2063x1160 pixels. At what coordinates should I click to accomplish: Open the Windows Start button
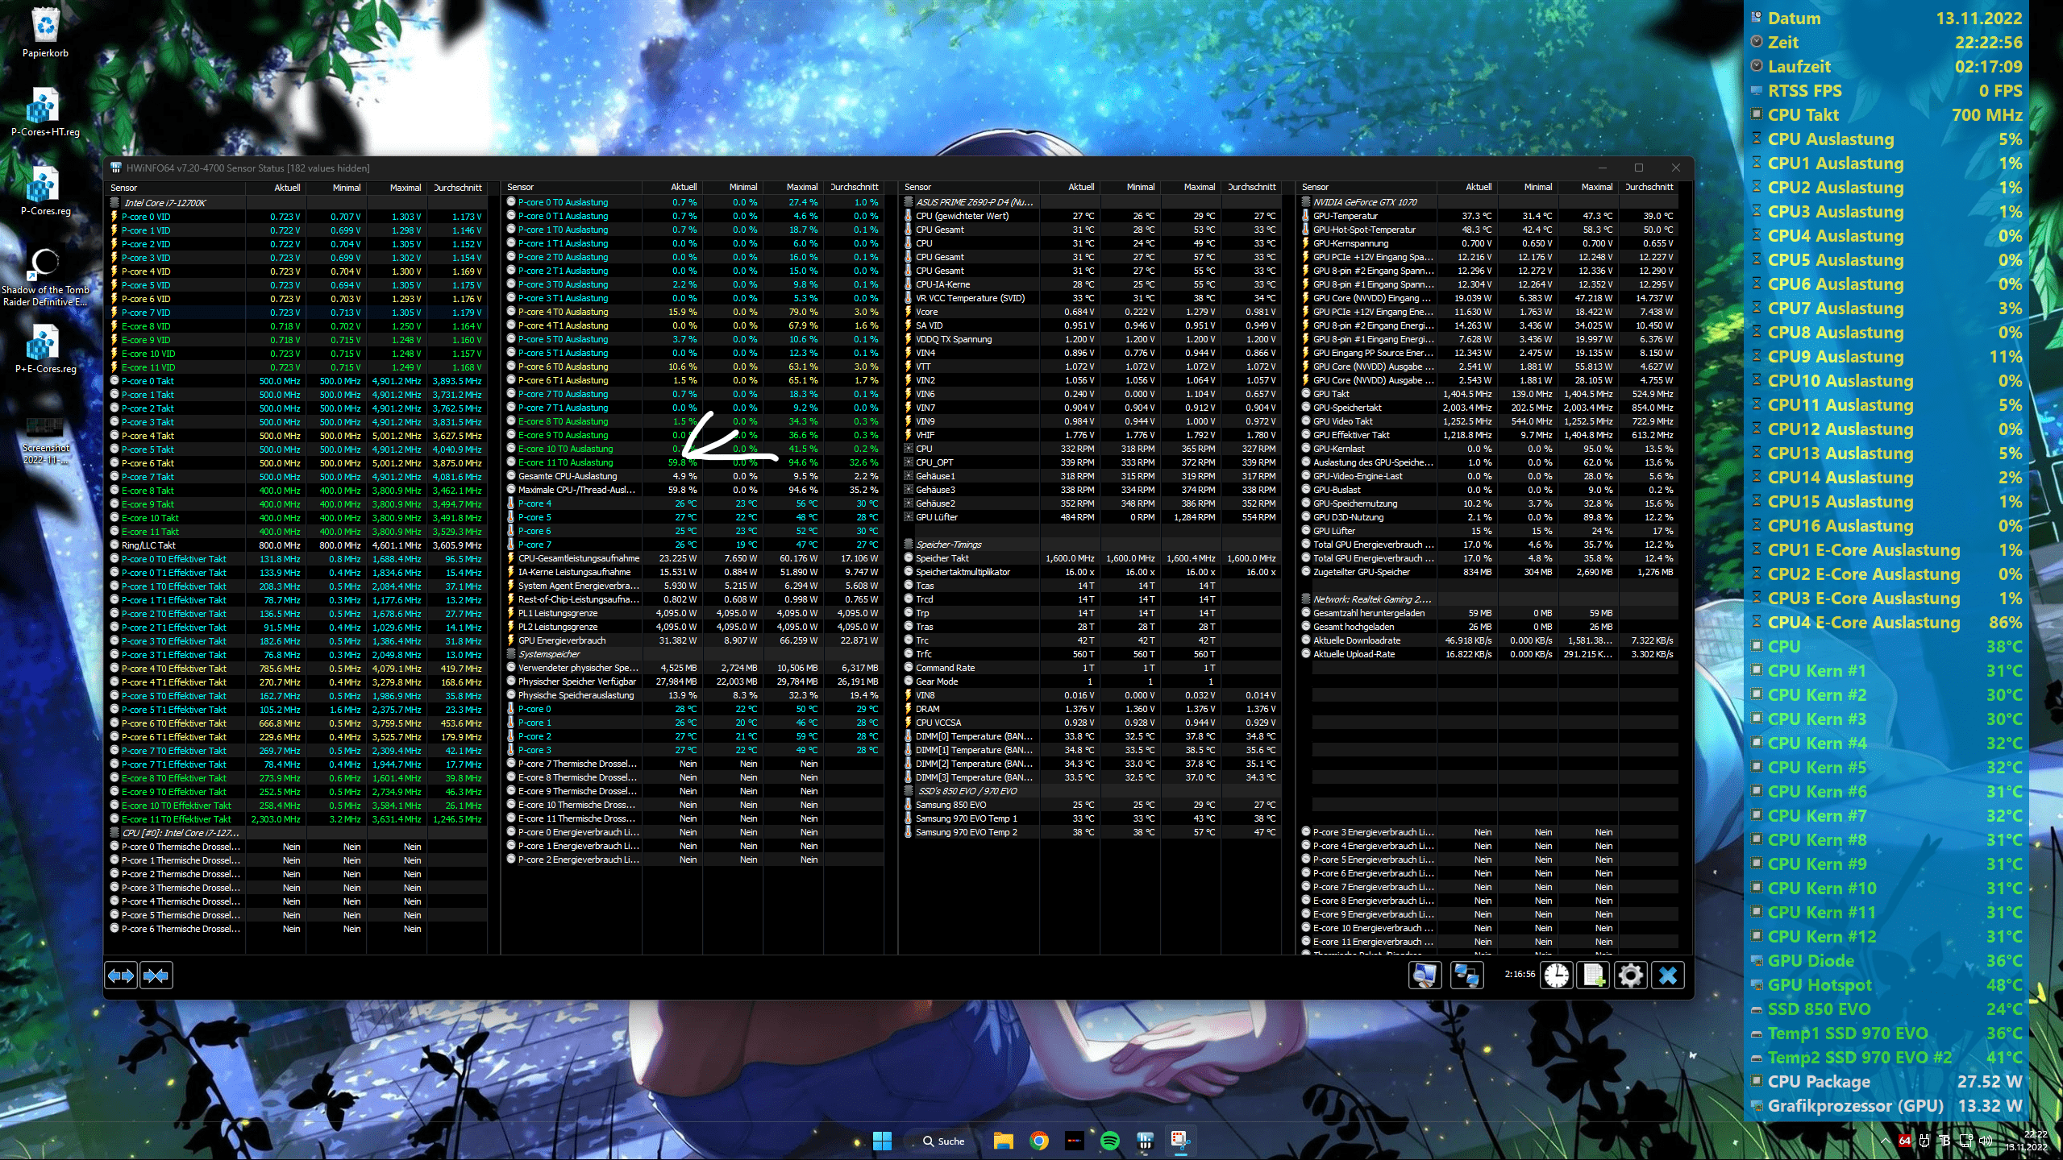[x=882, y=1141]
